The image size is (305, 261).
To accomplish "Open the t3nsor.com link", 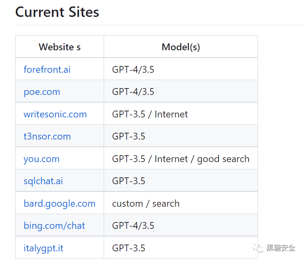I will coord(47,136).
